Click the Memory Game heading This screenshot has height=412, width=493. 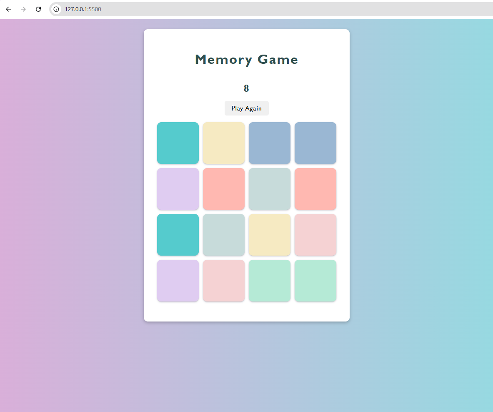pos(247,60)
